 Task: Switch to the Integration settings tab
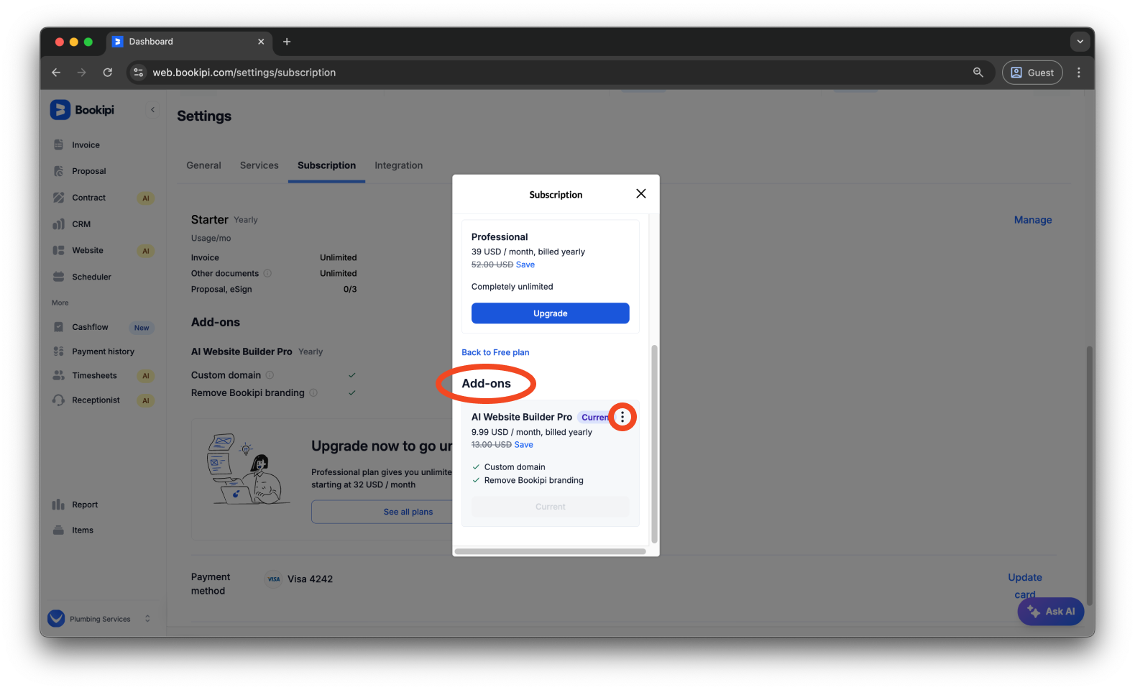pyautogui.click(x=399, y=165)
